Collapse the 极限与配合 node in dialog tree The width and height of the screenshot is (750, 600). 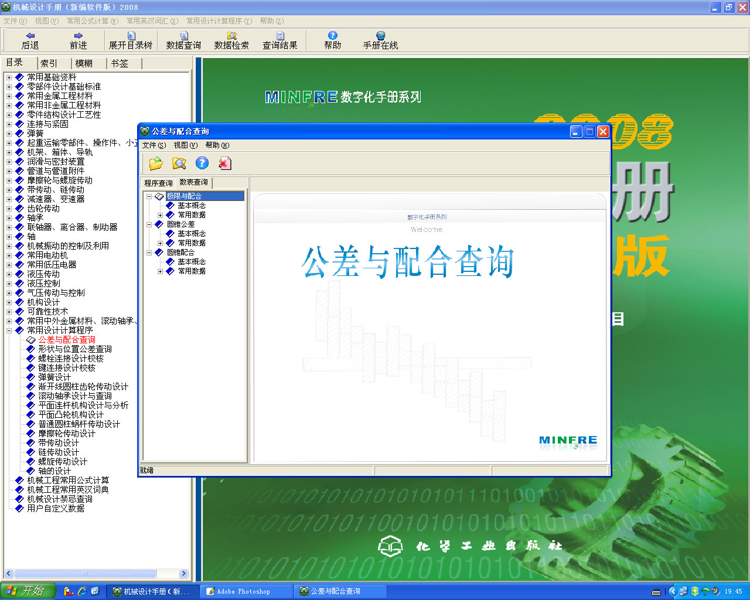tap(149, 196)
